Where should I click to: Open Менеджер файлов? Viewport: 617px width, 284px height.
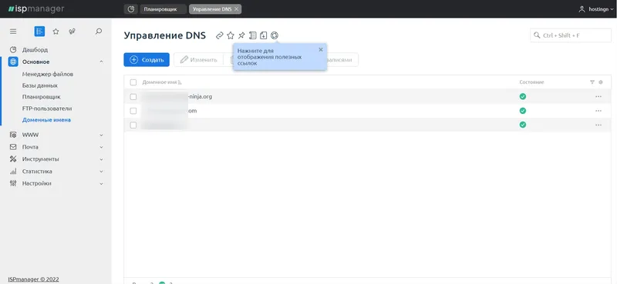pyautogui.click(x=48, y=74)
